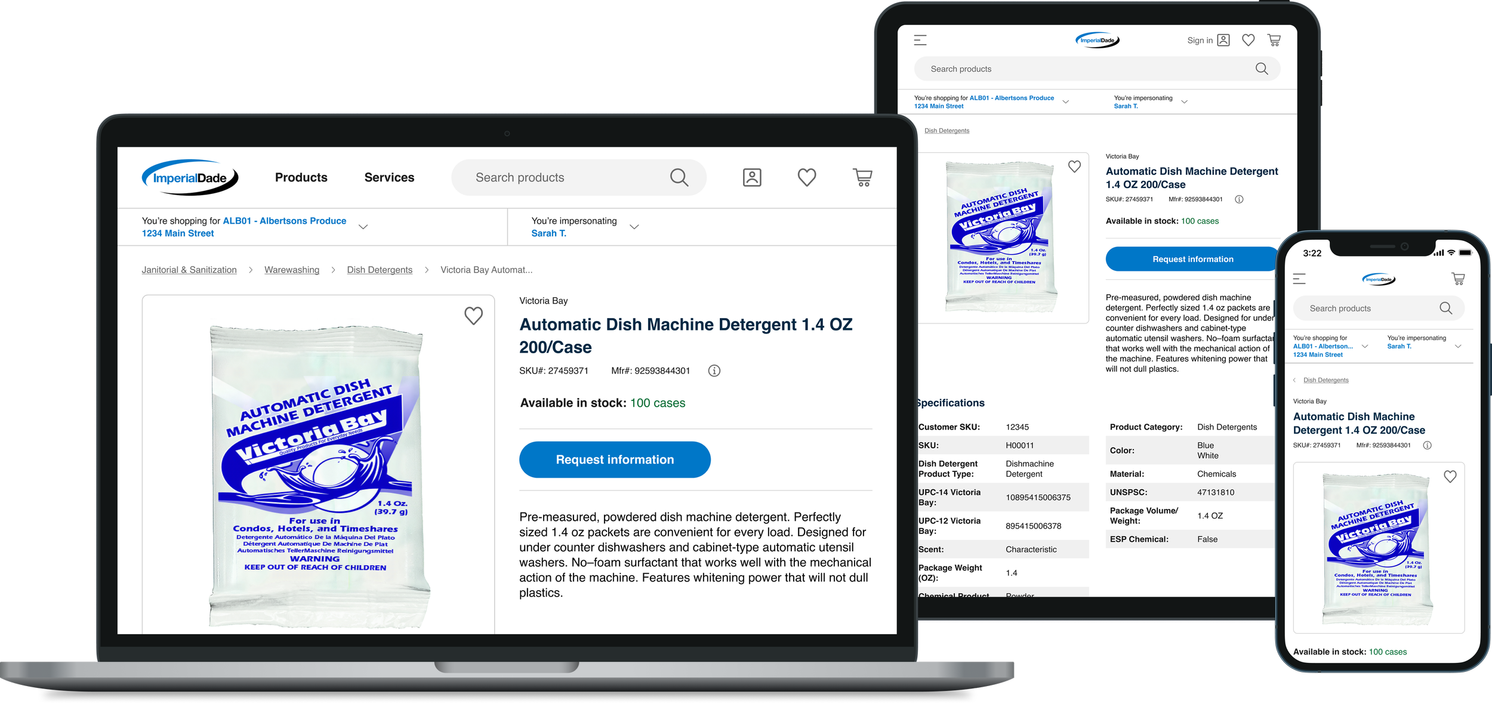The height and width of the screenshot is (704, 1492).
Task: Click the detergent product image on the laptop
Action: (x=319, y=476)
